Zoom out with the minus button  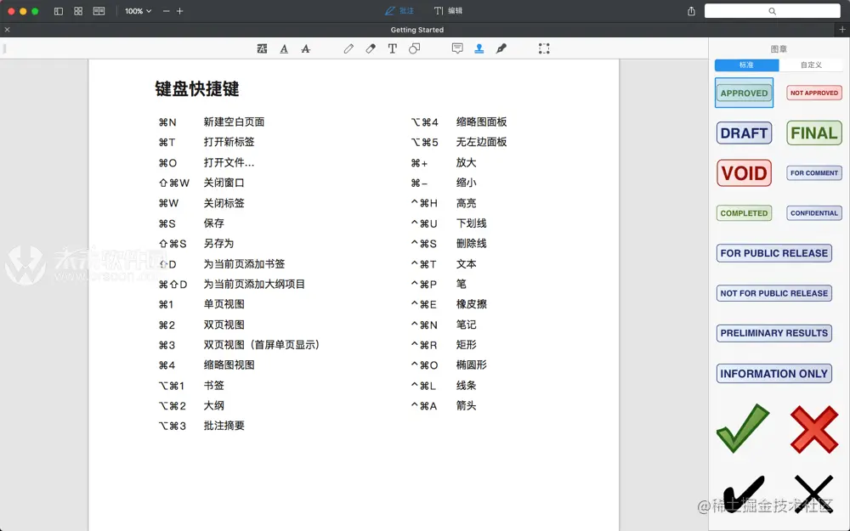(x=166, y=11)
